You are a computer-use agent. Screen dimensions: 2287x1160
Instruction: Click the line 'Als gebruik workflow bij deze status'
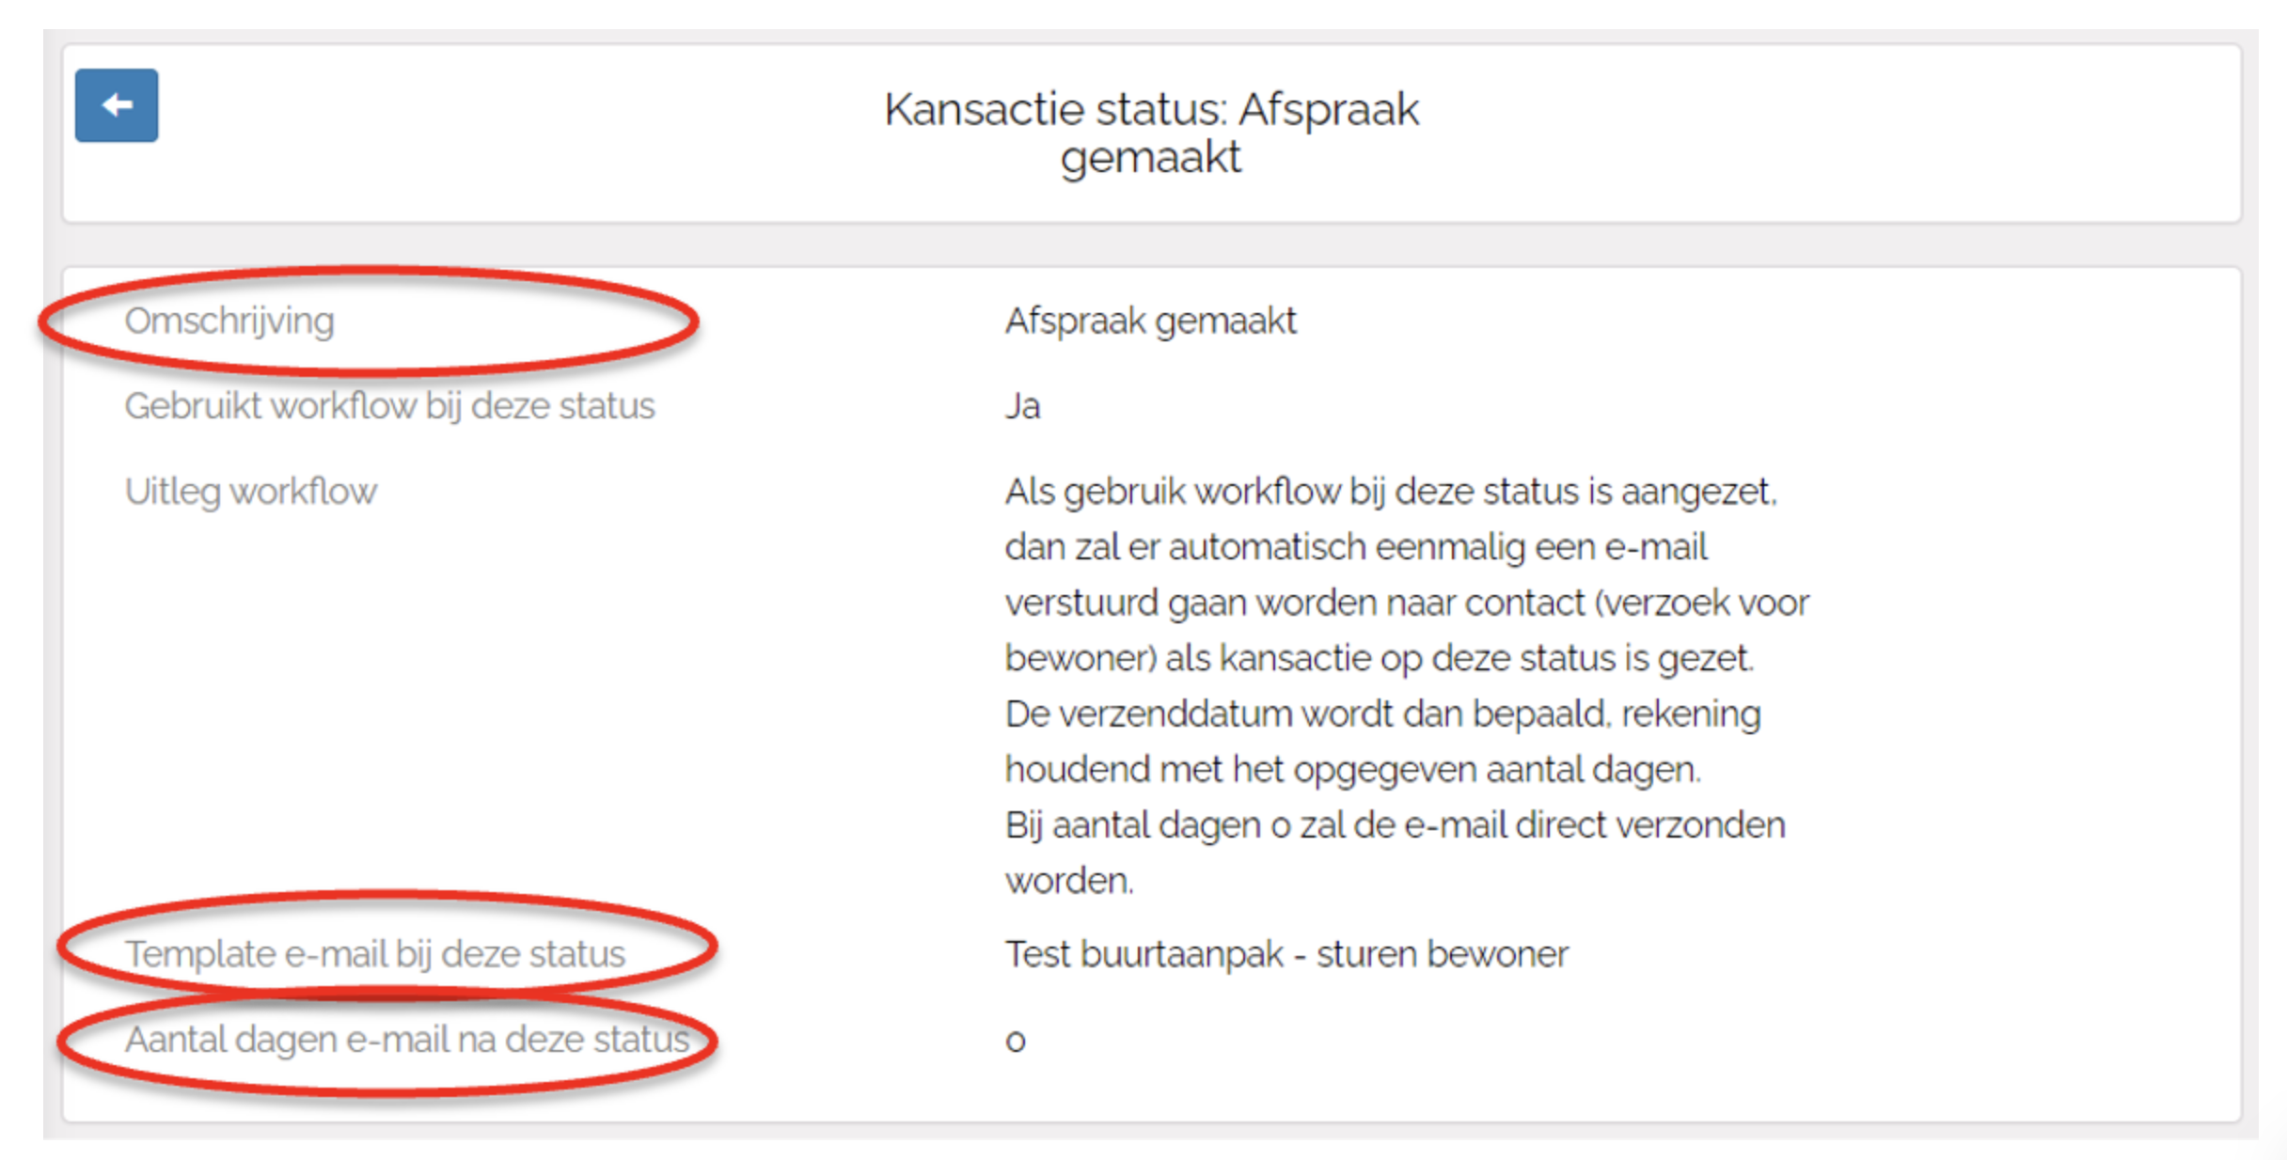tap(1390, 492)
